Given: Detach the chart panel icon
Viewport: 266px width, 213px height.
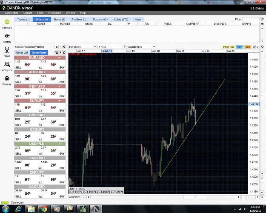Looking at the screenshot, I should pyautogui.click(x=262, y=47).
